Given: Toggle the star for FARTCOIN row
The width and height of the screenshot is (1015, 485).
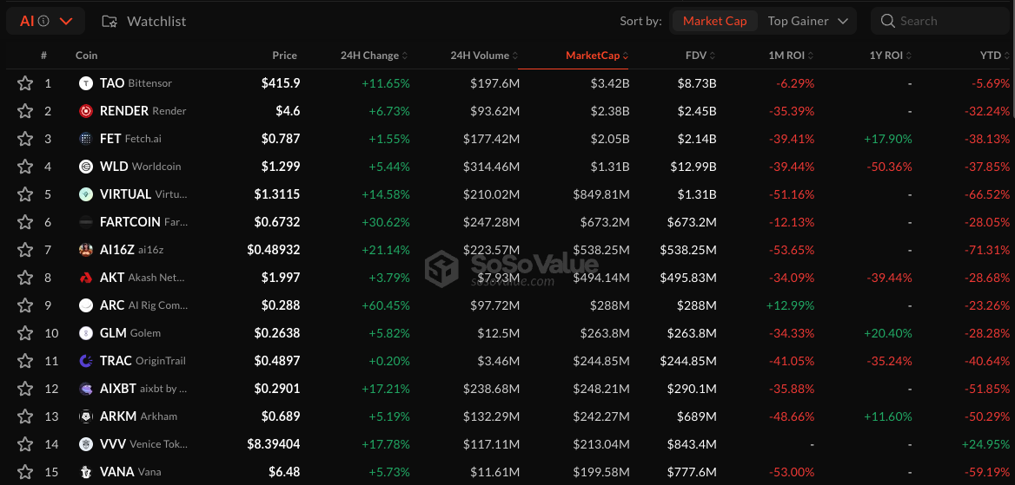Looking at the screenshot, I should [25, 222].
